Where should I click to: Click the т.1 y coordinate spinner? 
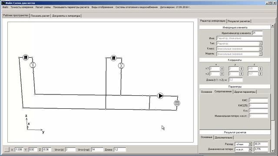pos(241,68)
